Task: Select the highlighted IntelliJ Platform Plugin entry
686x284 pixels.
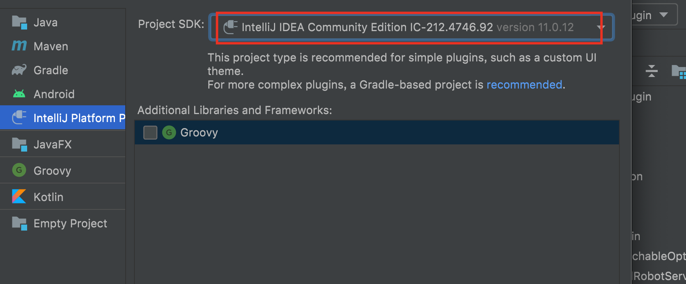Action: pos(64,117)
